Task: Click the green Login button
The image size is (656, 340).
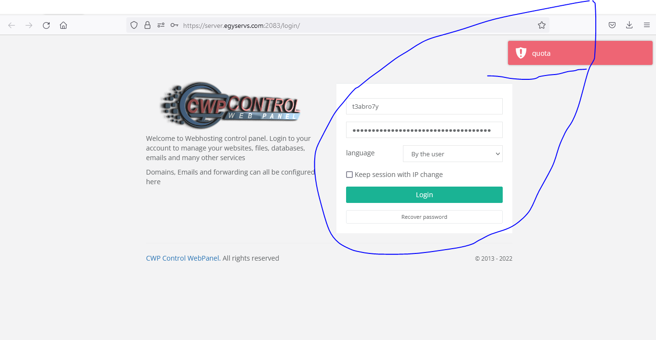Action: click(424, 195)
